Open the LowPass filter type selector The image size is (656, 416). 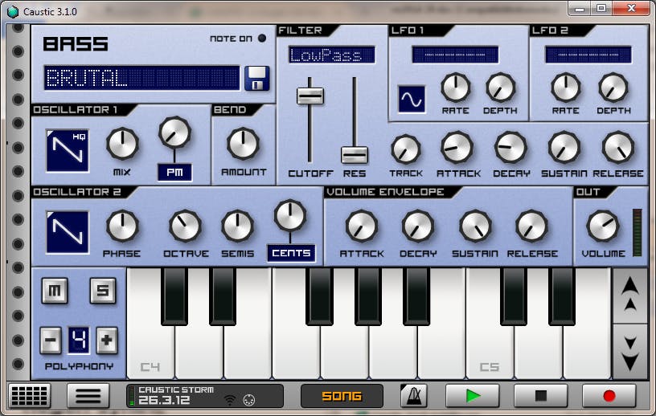click(x=332, y=55)
